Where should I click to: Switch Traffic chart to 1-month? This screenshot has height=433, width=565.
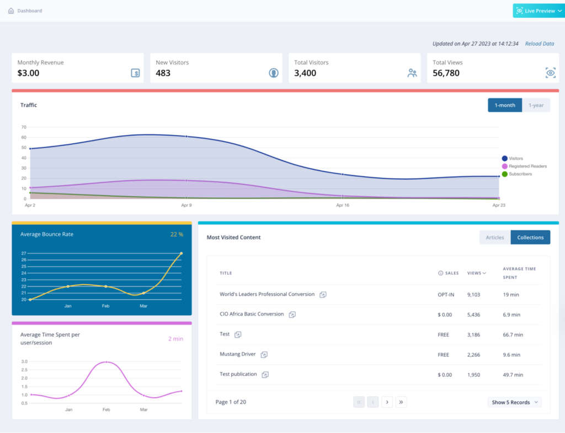point(505,105)
